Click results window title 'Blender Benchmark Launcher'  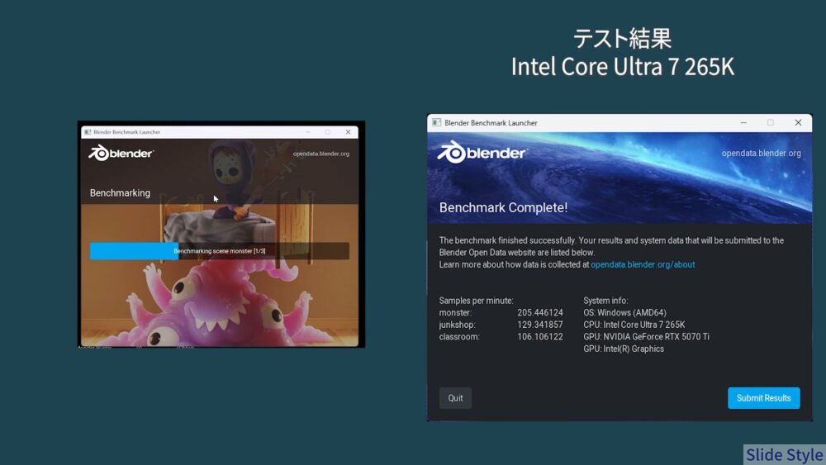click(x=491, y=123)
